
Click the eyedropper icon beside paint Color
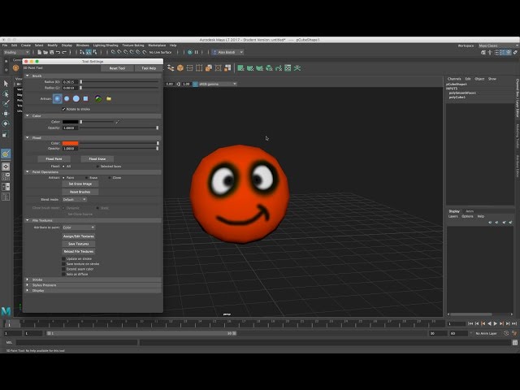(x=117, y=122)
